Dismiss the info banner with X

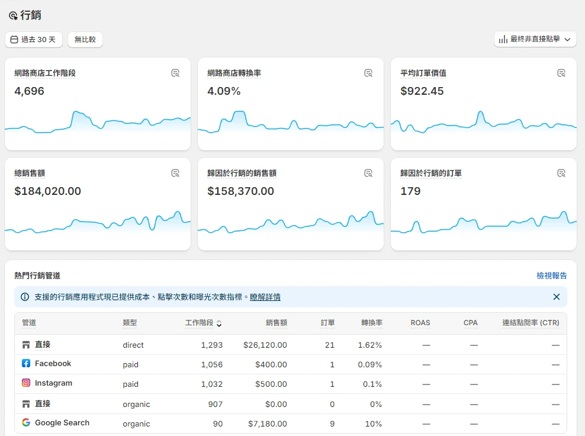(556, 297)
